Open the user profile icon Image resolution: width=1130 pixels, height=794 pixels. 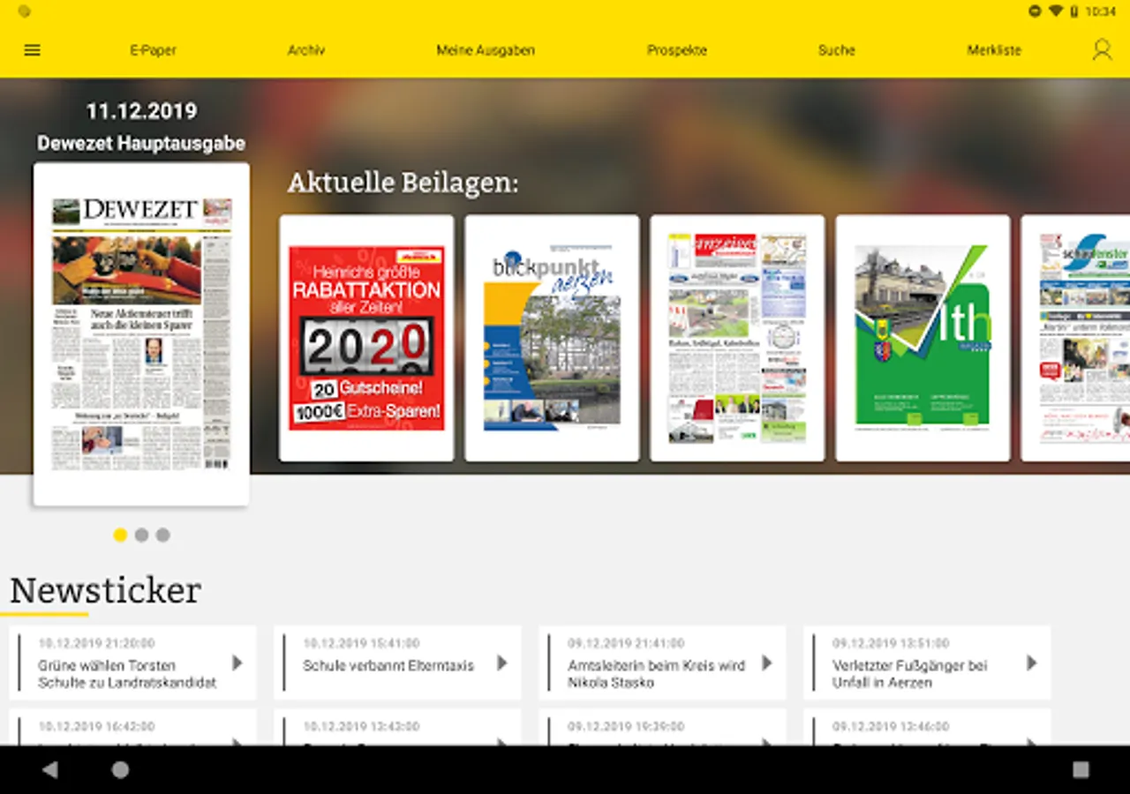[1102, 50]
